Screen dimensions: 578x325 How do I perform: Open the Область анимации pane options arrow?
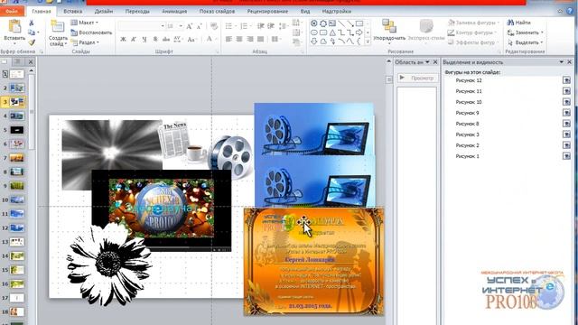tap(427, 62)
